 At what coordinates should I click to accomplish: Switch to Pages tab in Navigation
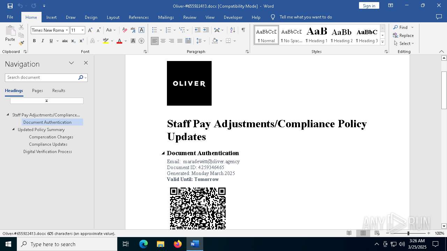[37, 91]
